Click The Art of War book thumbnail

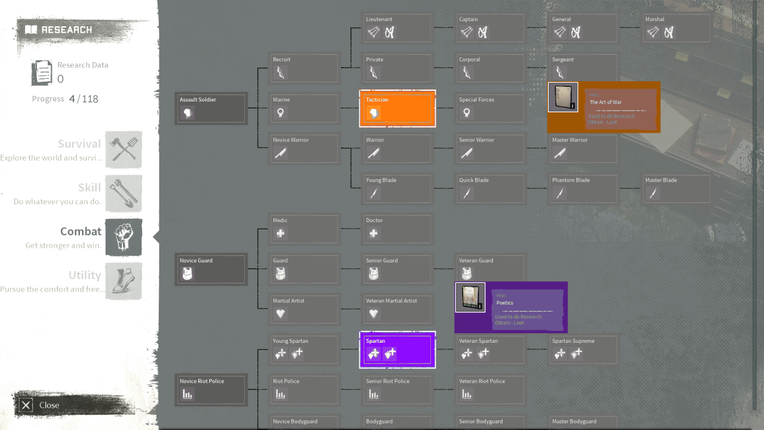pyautogui.click(x=563, y=97)
